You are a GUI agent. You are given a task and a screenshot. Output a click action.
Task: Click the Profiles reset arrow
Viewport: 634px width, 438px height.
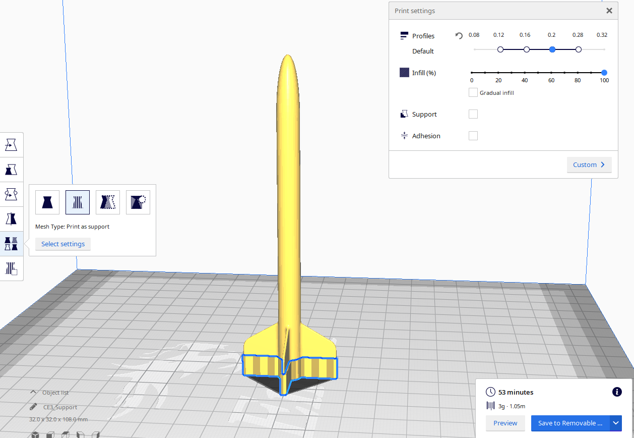point(458,35)
